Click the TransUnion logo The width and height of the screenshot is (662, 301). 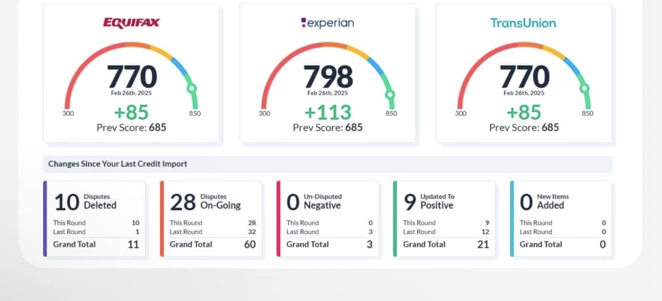523,23
